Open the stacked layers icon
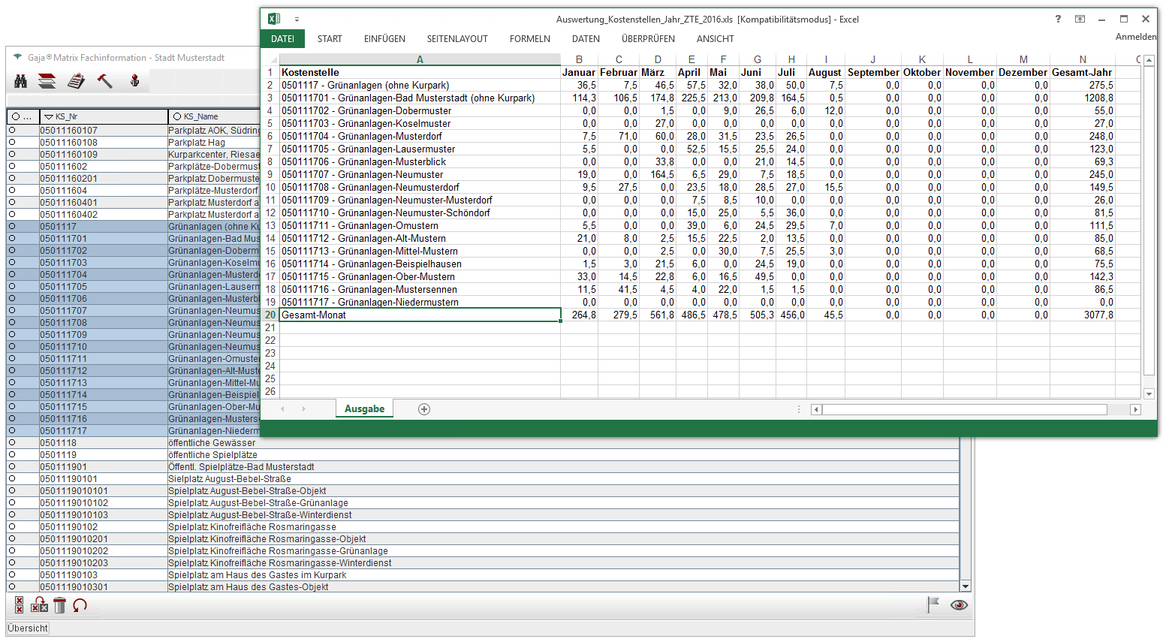Image resolution: width=1166 pixels, height=642 pixels. point(47,81)
